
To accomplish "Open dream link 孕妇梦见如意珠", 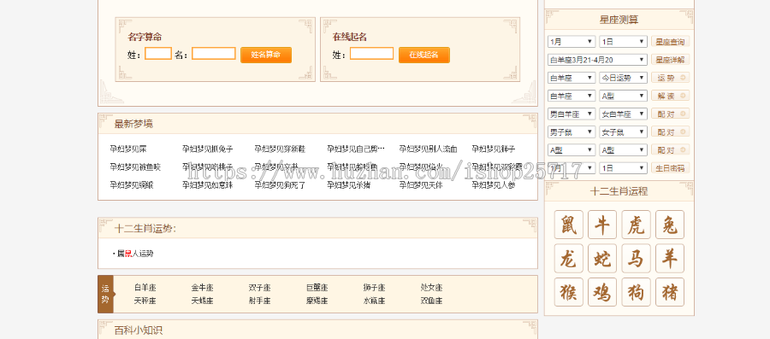I will coord(208,185).
